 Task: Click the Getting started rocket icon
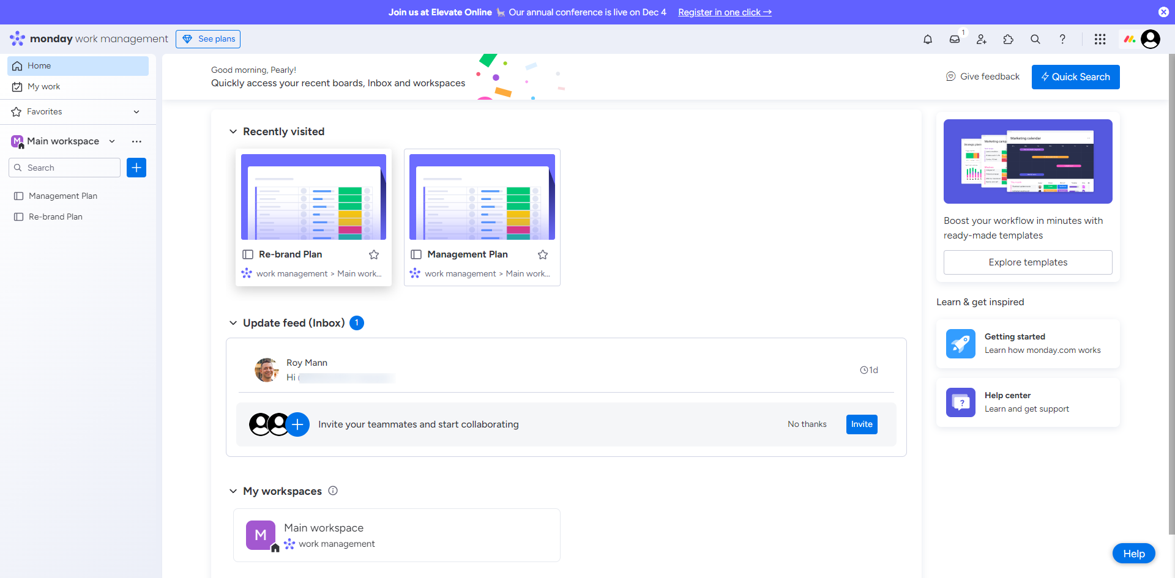pyautogui.click(x=961, y=344)
